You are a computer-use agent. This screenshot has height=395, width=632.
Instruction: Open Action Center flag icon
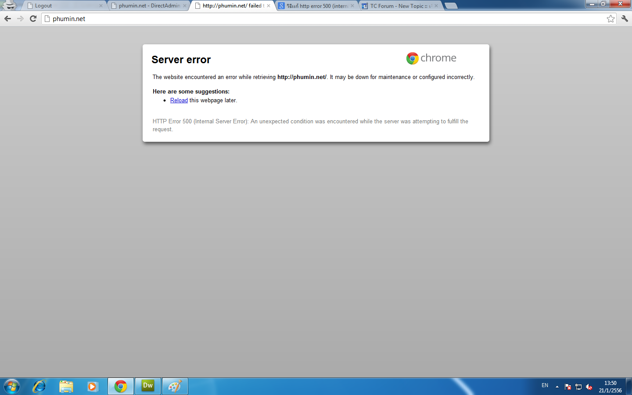click(x=568, y=387)
